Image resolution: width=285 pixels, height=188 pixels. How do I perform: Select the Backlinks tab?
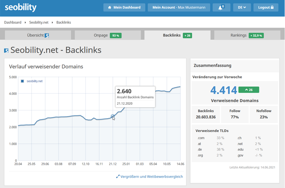177,35
